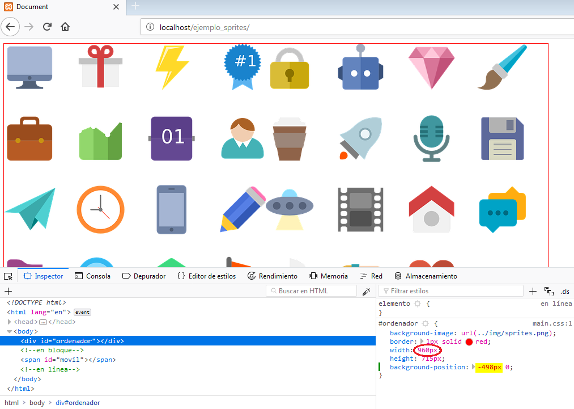
Task: Toggle the .cls class panel
Action: coord(564,291)
